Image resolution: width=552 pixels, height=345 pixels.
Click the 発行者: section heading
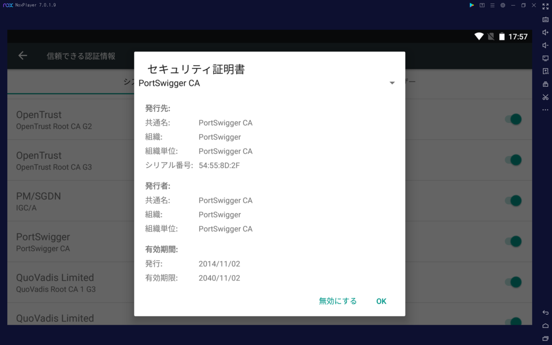click(158, 186)
